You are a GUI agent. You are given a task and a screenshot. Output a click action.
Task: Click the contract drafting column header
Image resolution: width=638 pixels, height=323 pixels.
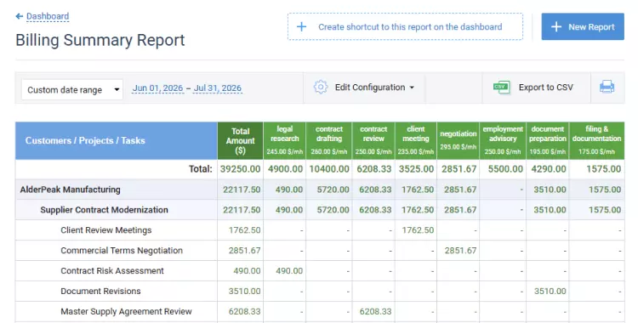coord(328,140)
